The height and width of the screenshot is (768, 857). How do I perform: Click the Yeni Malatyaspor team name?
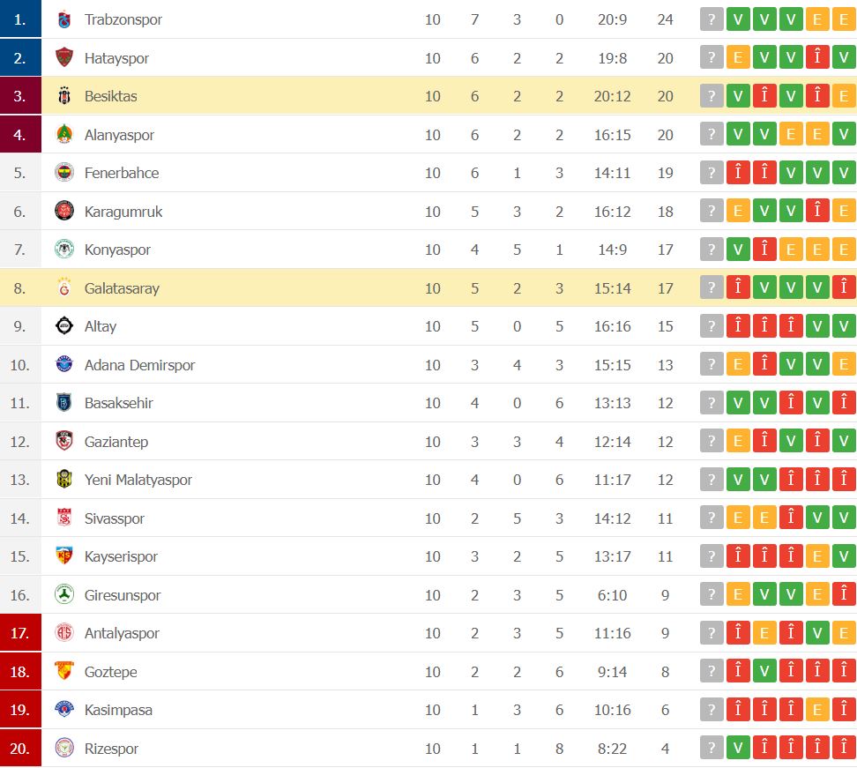point(138,480)
